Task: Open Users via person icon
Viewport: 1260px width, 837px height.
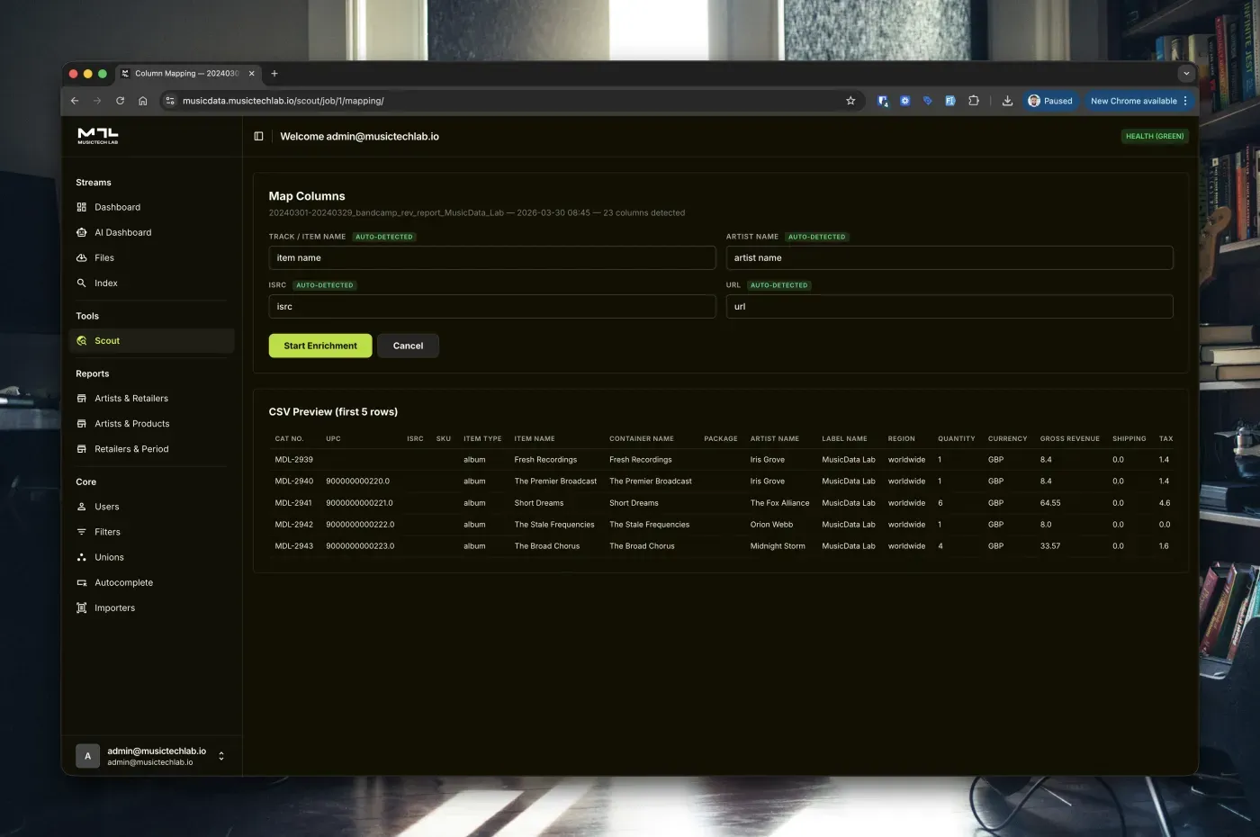Action: 82,507
